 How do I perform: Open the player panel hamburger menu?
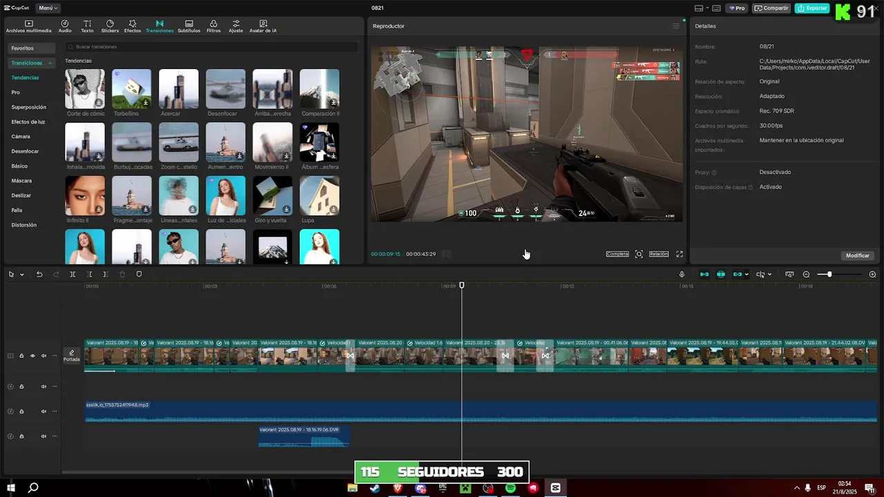[x=675, y=26]
